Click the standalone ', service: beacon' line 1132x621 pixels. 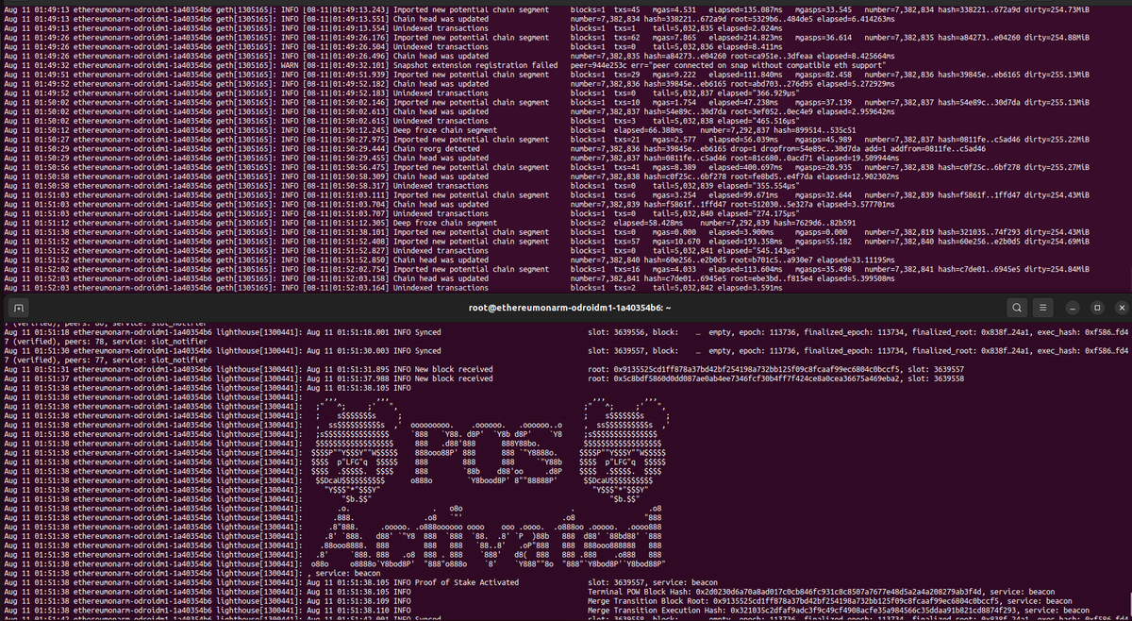(x=345, y=572)
